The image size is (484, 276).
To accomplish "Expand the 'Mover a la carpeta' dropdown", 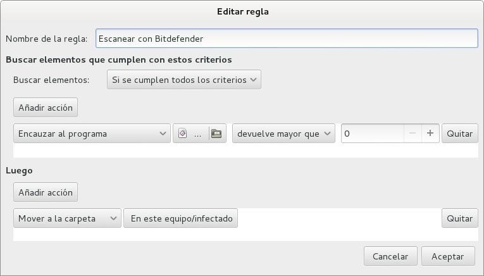I will point(66,218).
